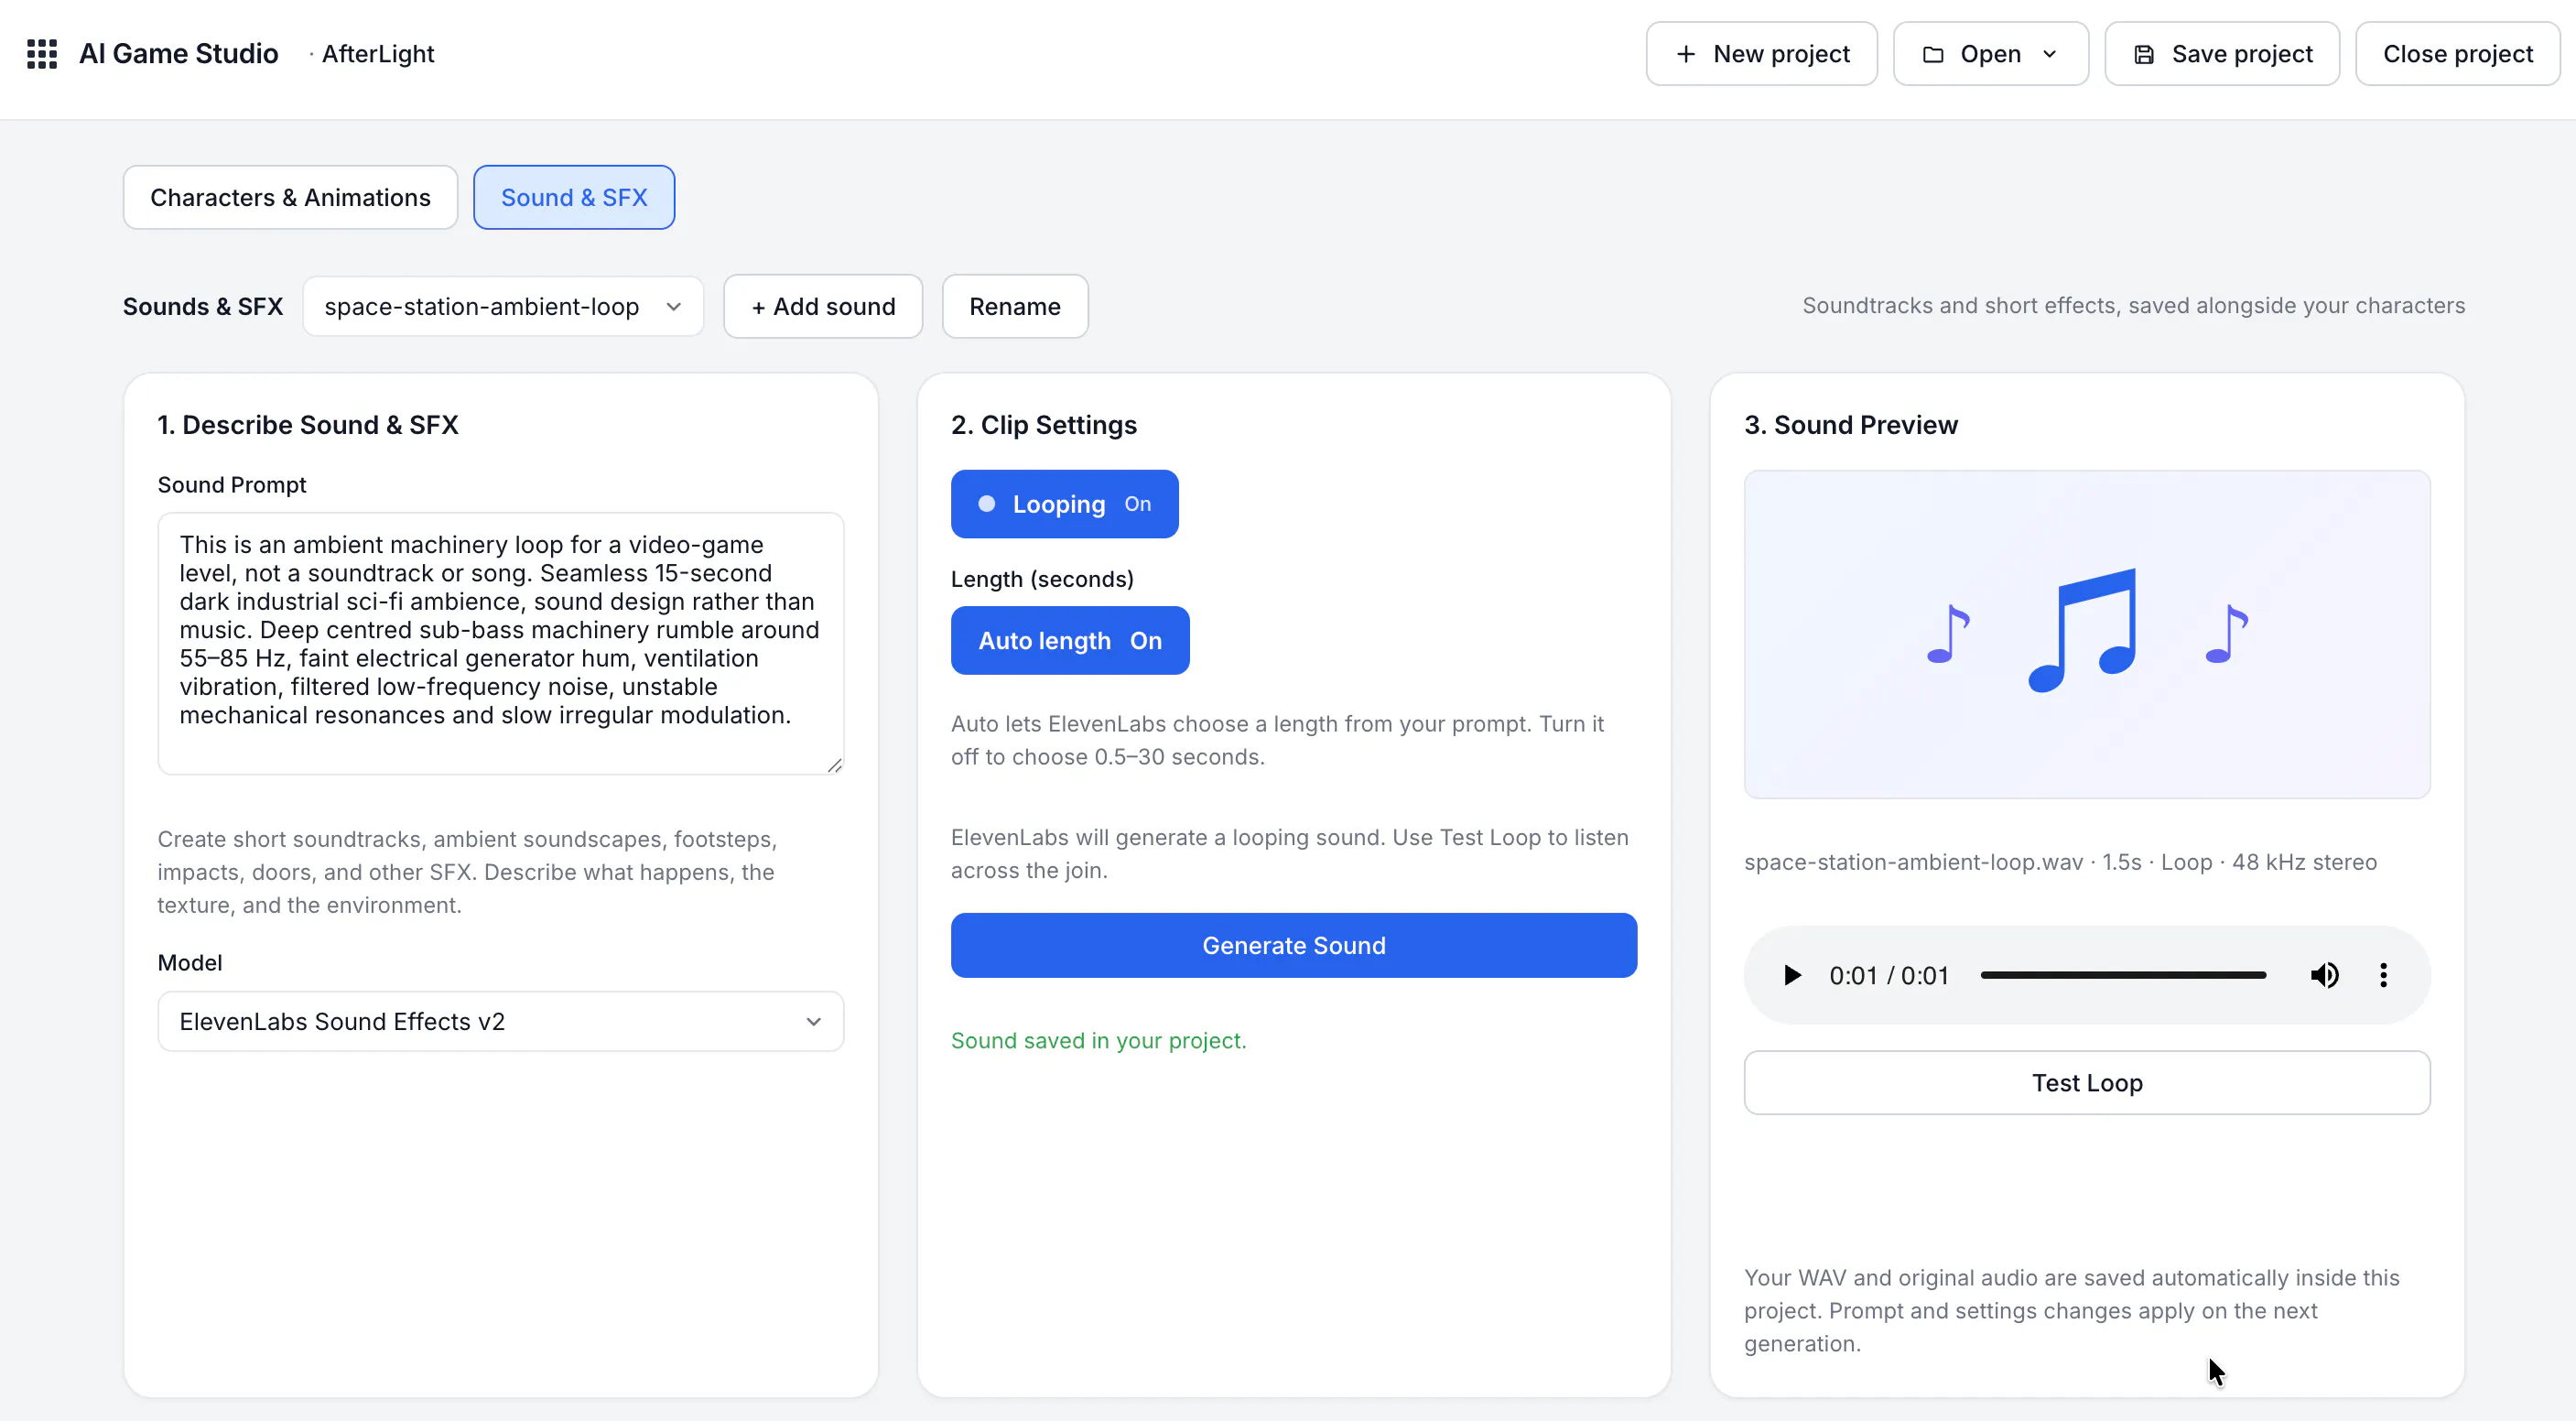This screenshot has height=1421, width=2576.
Task: Click the floppy disk Save icon
Action: click(2144, 54)
